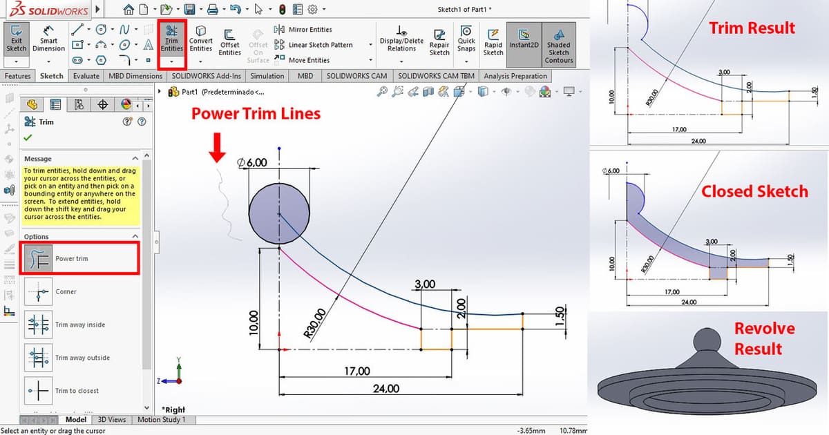The image size is (829, 435).
Task: Toggle Shaded Sketch Contours
Action: pyautogui.click(x=559, y=44)
